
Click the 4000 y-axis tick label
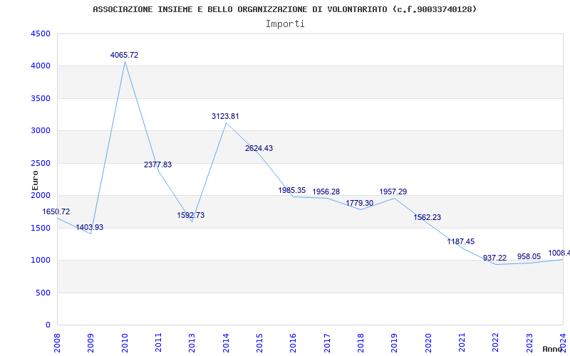pos(41,66)
